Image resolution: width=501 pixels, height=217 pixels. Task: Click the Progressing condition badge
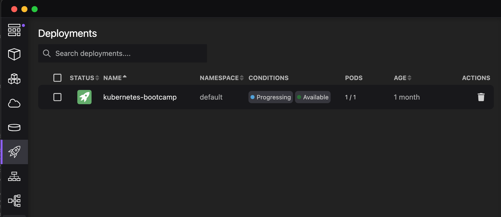(x=270, y=97)
